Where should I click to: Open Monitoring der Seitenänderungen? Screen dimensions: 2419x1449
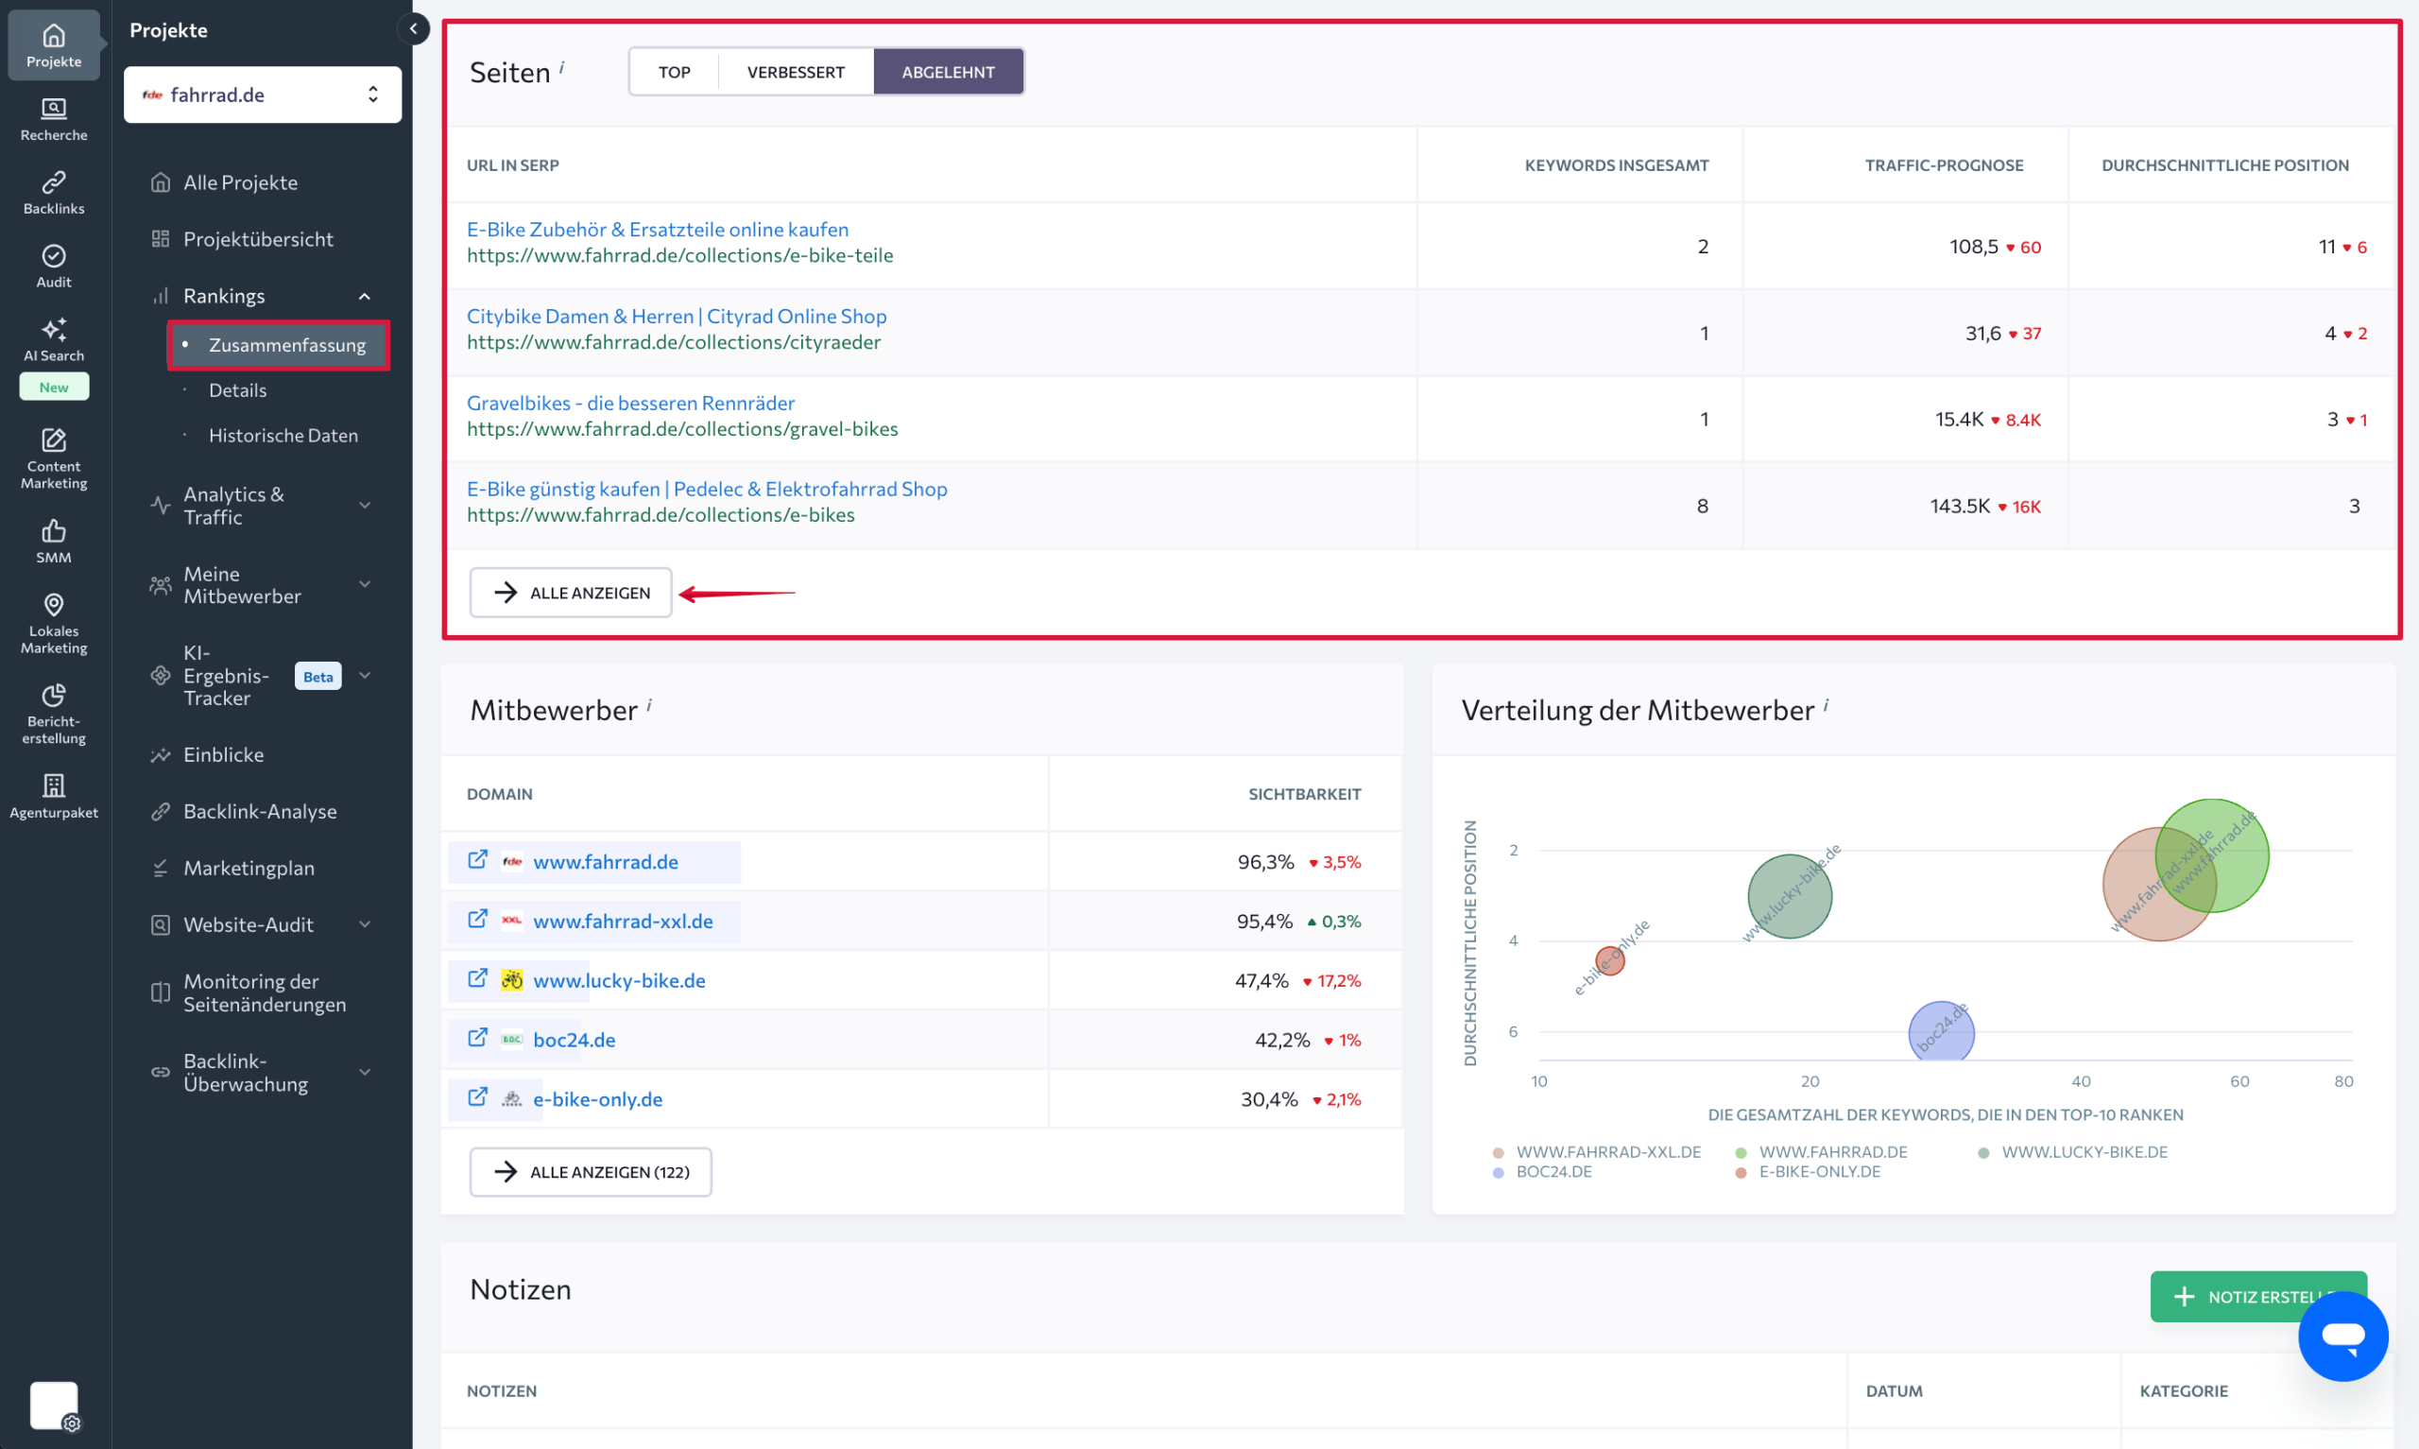click(264, 993)
